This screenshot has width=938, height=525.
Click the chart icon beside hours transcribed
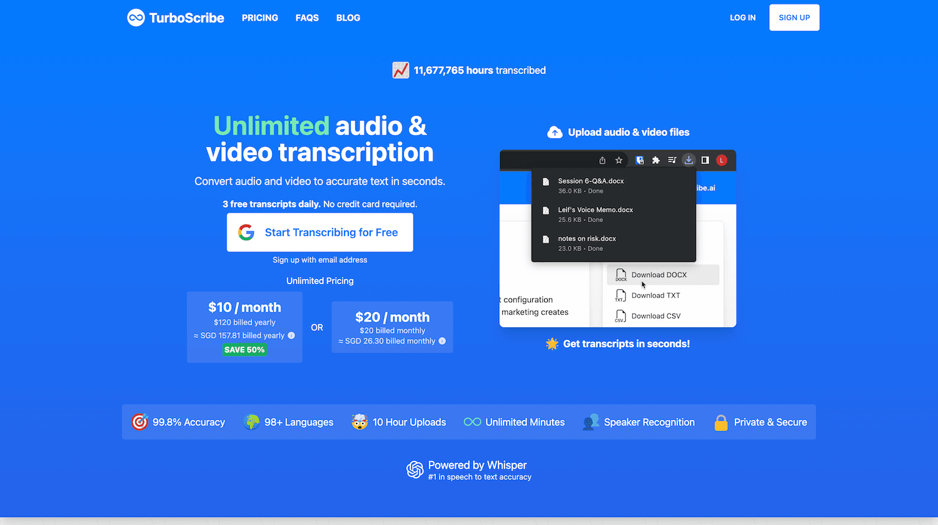[x=401, y=70]
